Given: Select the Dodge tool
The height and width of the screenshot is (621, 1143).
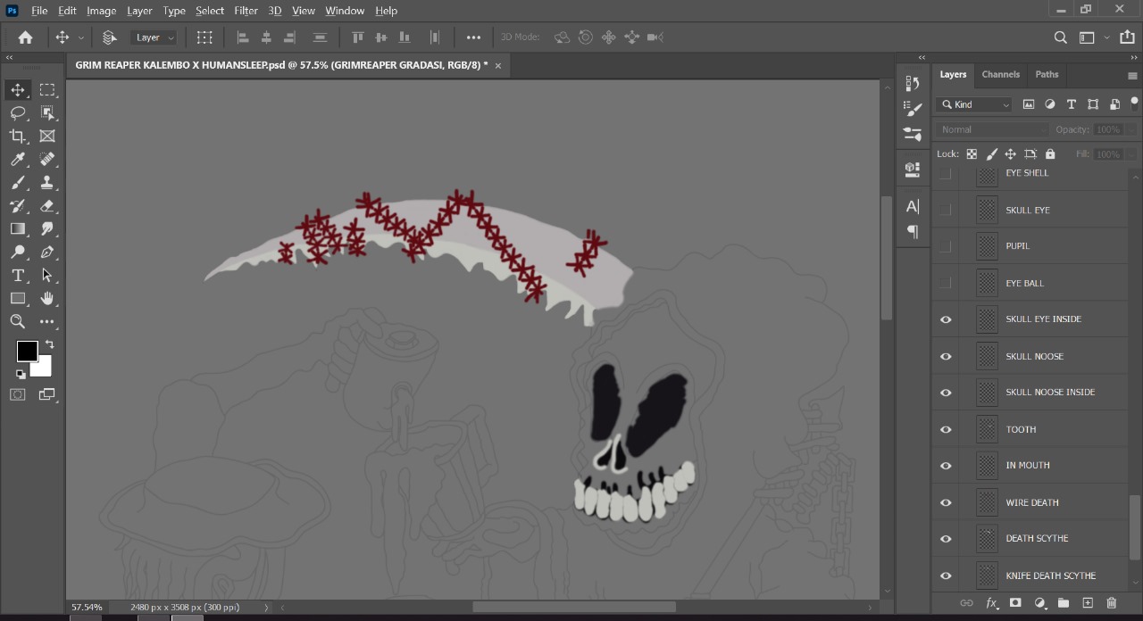Looking at the screenshot, I should tap(18, 252).
